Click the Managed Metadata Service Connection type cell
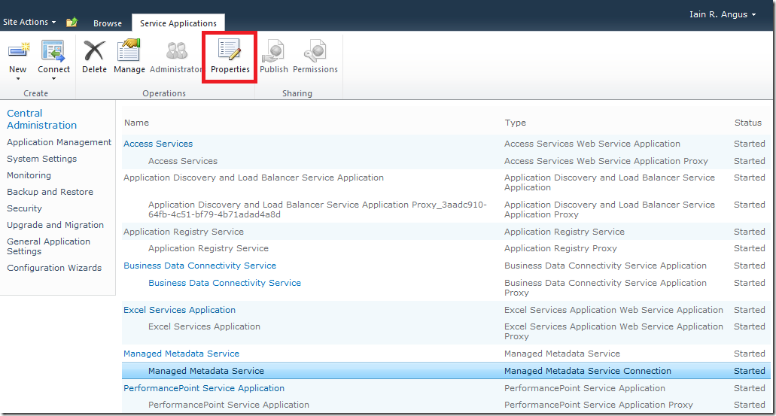 [x=587, y=371]
